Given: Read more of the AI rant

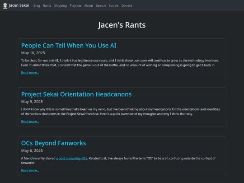Looking at the screenshot, I should [x=30, y=73].
